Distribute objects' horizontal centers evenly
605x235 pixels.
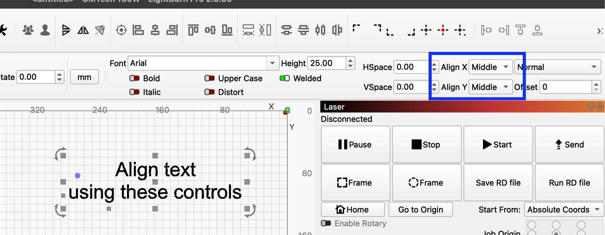pyautogui.click(x=337, y=30)
